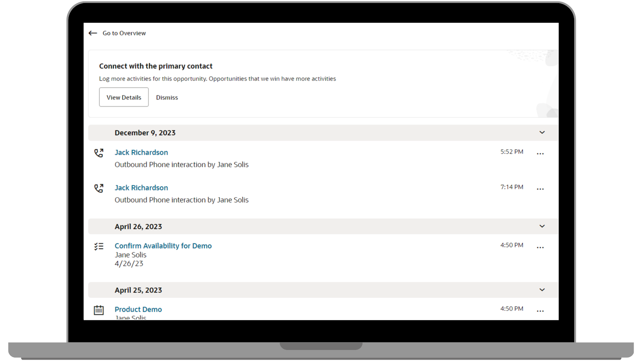The height and width of the screenshot is (361, 642).
Task: Click outbound phone icon for 5:52 PM call
Action: coord(99,153)
